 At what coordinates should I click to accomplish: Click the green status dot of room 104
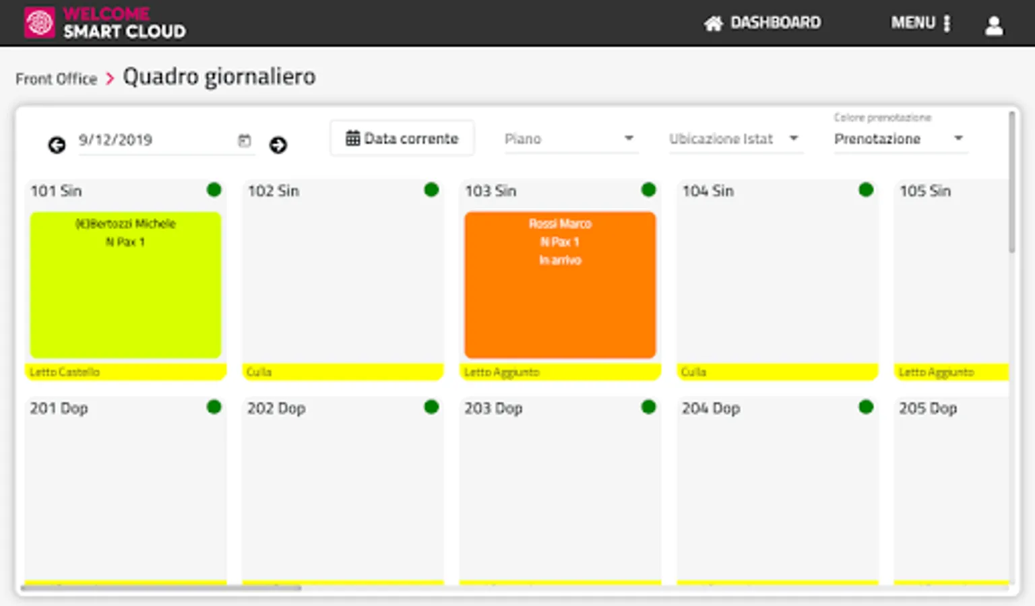pos(866,190)
